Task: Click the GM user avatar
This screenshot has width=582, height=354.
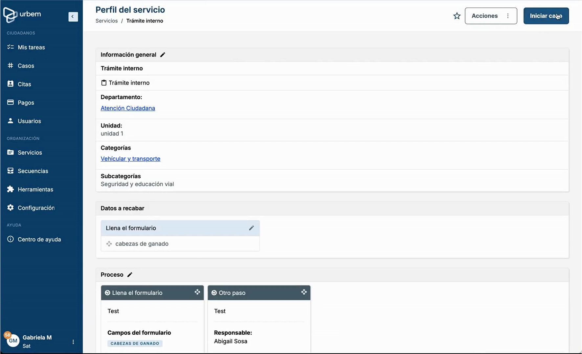Action: pyautogui.click(x=13, y=341)
